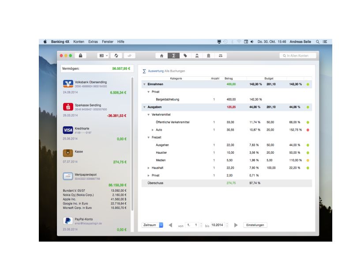
Task: Click the red status dot for Auto
Action: pyautogui.click(x=308, y=130)
